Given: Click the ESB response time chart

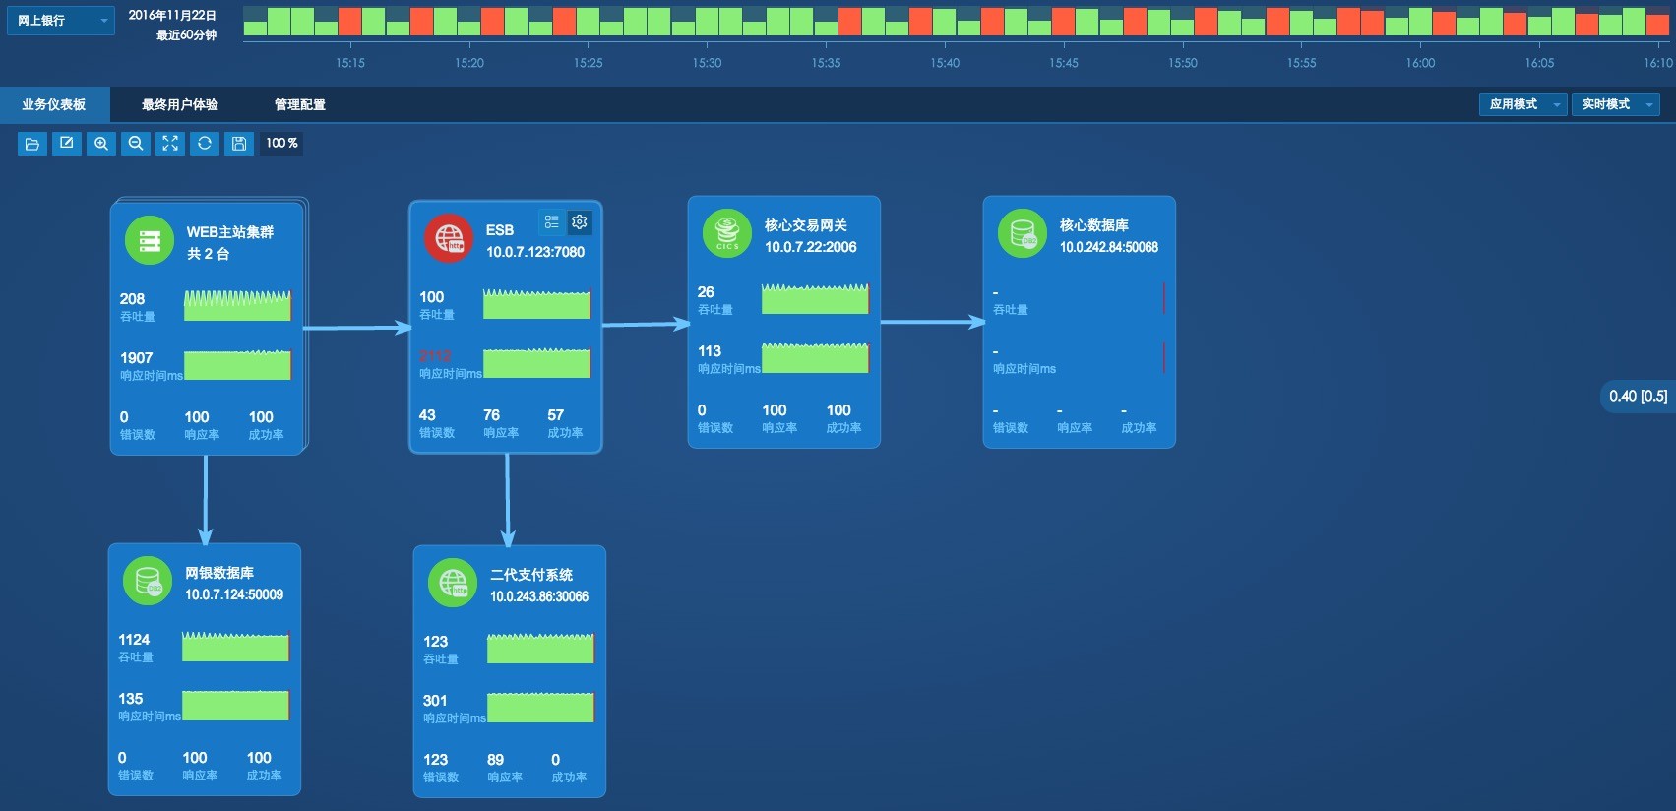Looking at the screenshot, I should pyautogui.click(x=537, y=363).
